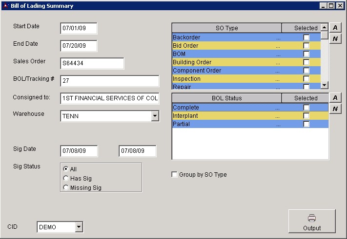
Task: Click the BOL Status column header
Action: tap(226, 98)
